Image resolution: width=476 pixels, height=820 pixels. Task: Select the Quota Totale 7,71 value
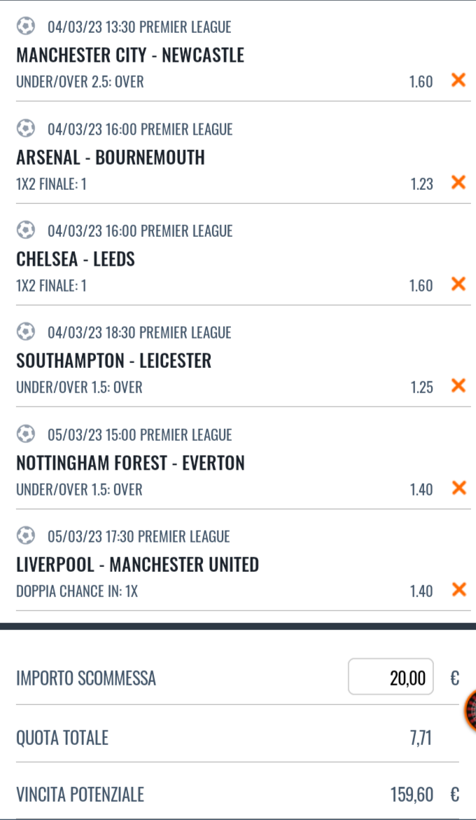420,737
